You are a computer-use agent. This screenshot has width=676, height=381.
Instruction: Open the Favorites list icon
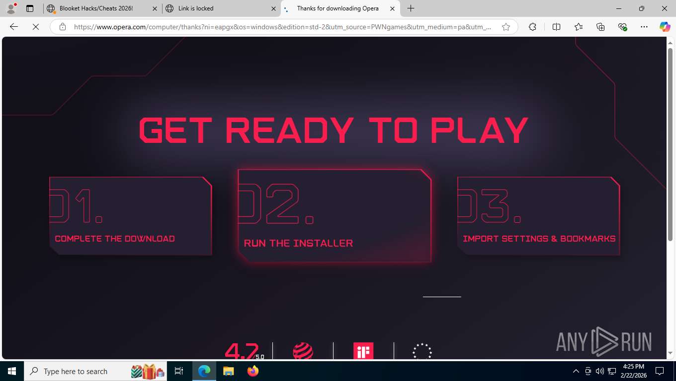coord(579,27)
